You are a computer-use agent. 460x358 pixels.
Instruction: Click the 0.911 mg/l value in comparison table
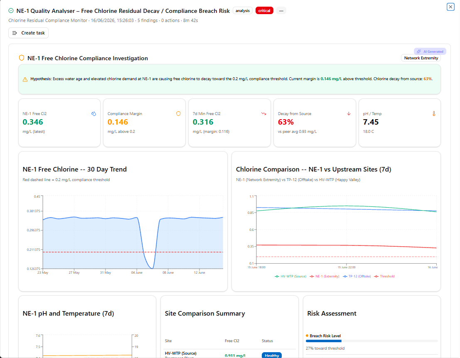coord(235,356)
